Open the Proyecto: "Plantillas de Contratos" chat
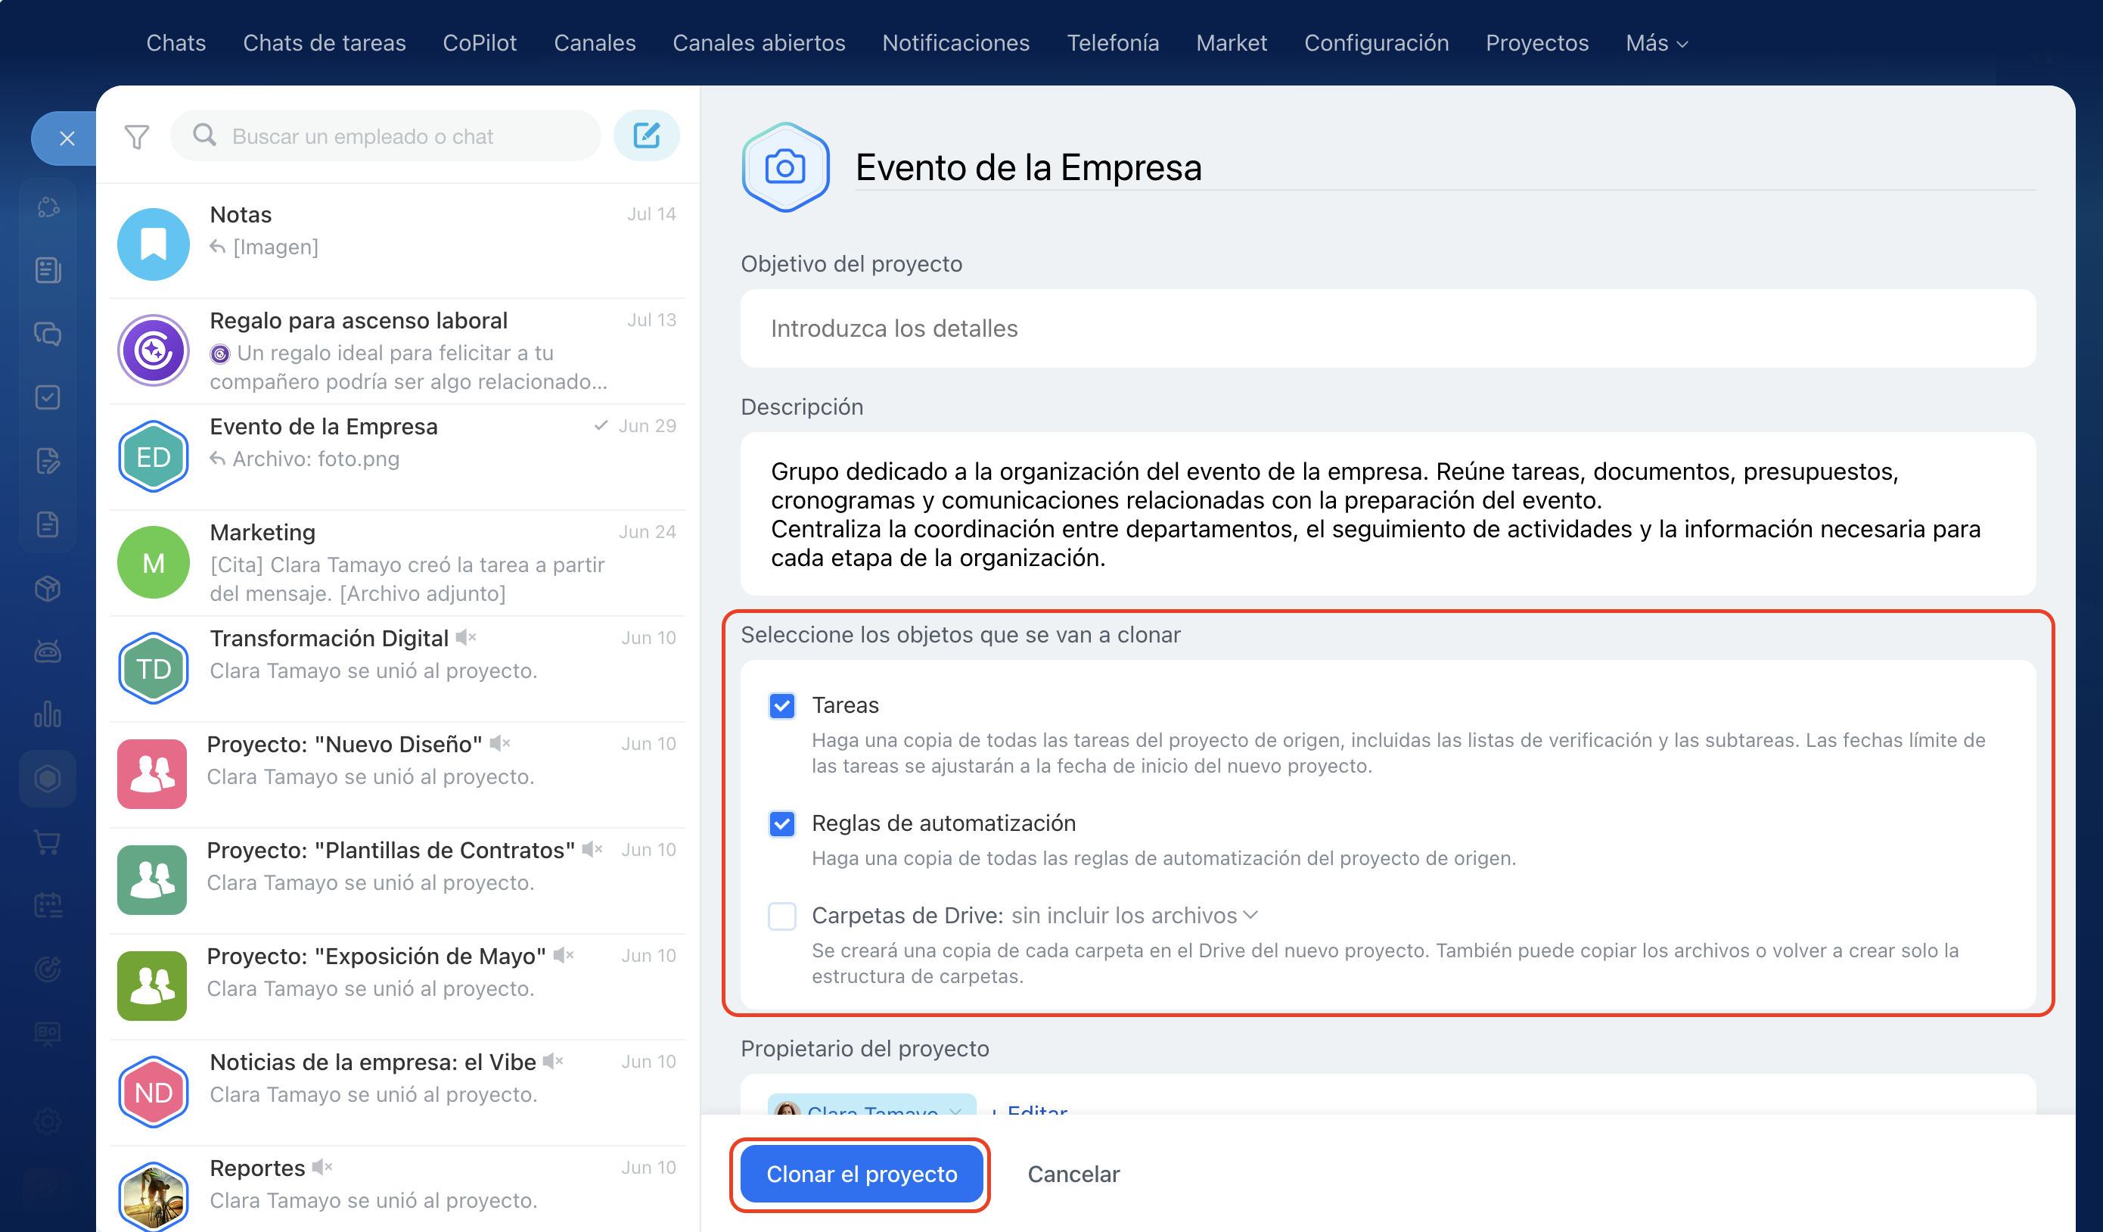 [398, 880]
